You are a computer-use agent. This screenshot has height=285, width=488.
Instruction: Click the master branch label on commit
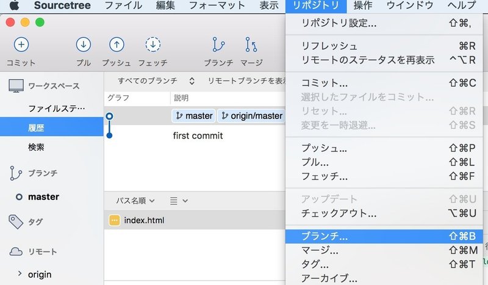(193, 116)
